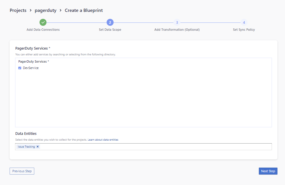285x185 pixels.
Task: Jump to Add Data Connections step label
Action: point(43,30)
